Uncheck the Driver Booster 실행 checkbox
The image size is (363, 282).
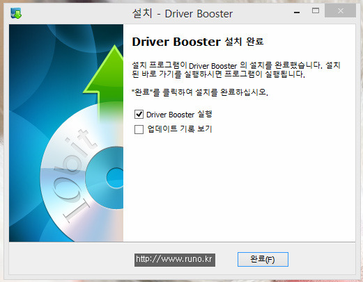point(139,115)
